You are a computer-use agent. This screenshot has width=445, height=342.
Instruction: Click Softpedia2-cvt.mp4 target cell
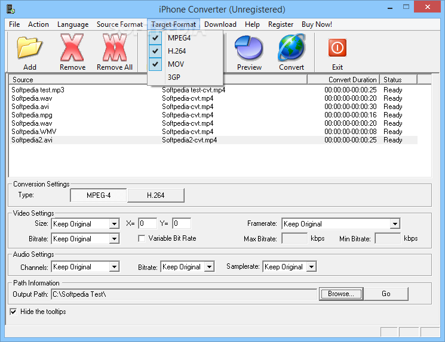tap(189, 140)
